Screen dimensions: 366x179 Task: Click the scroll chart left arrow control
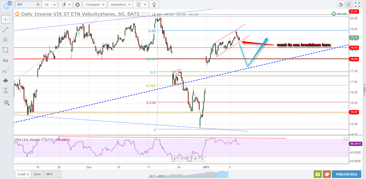coord(174,159)
